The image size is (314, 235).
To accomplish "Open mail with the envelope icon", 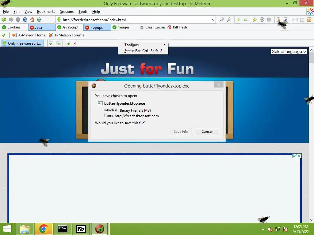I will point(295,20).
